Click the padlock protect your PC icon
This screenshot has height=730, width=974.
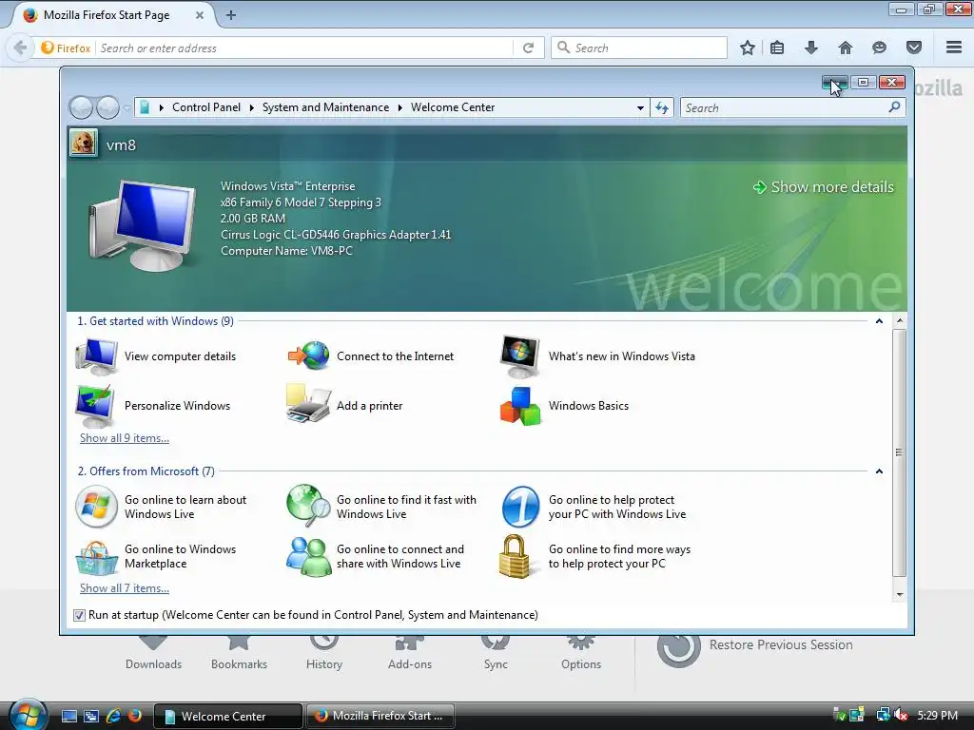tap(515, 556)
